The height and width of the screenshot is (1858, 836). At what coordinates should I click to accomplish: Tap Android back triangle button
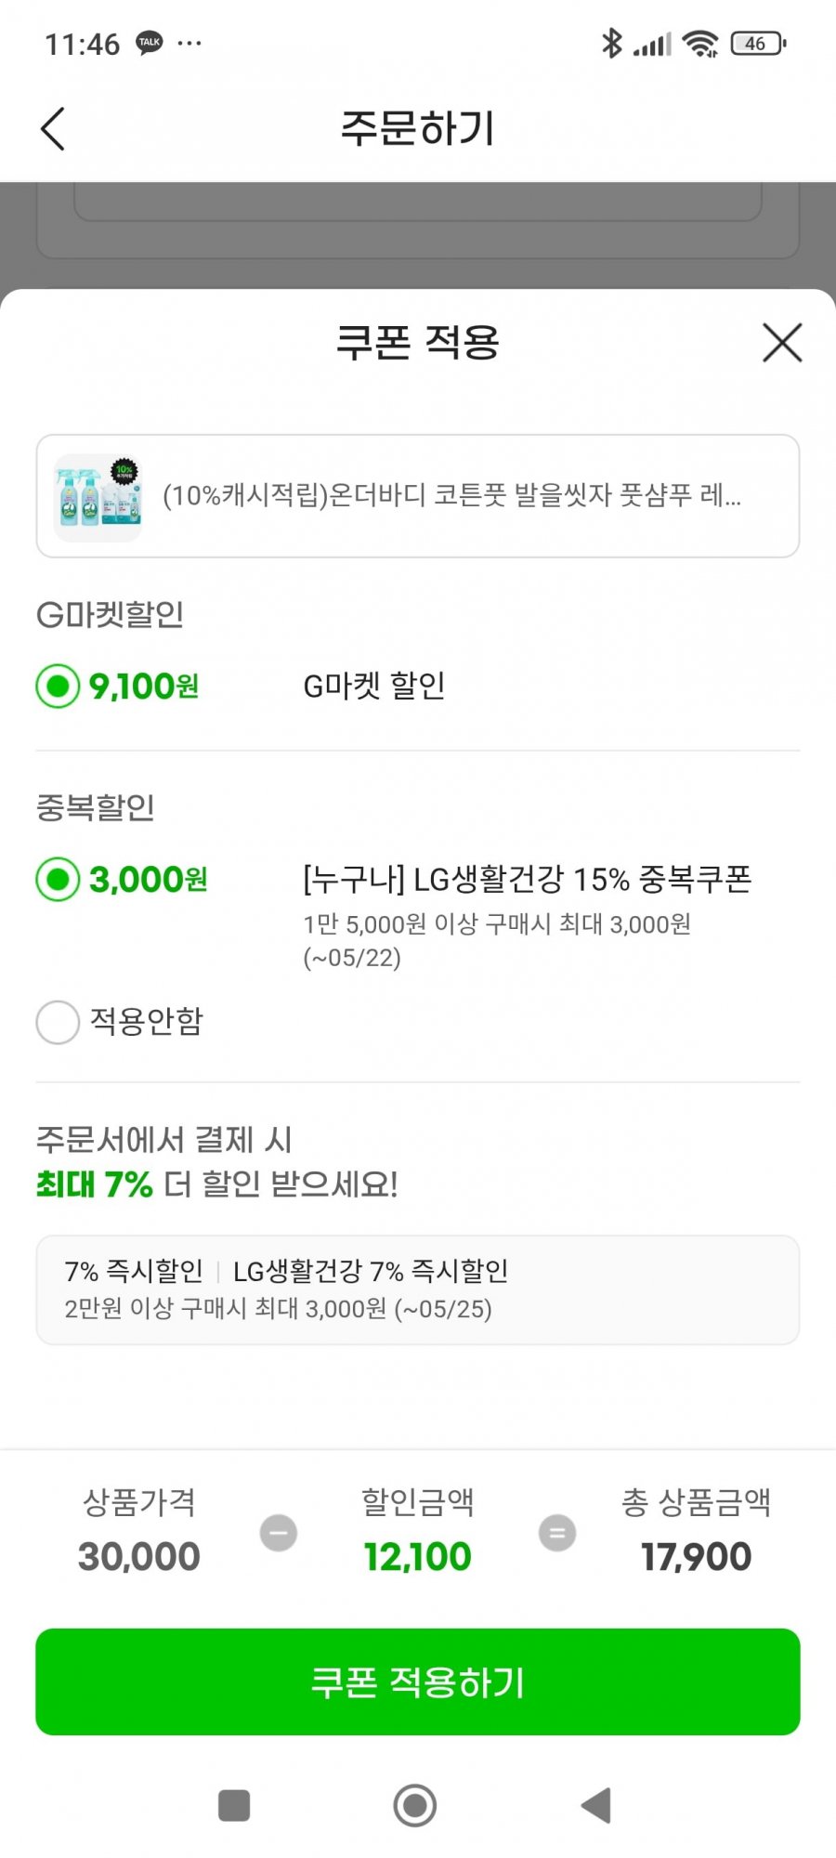[x=596, y=1805]
